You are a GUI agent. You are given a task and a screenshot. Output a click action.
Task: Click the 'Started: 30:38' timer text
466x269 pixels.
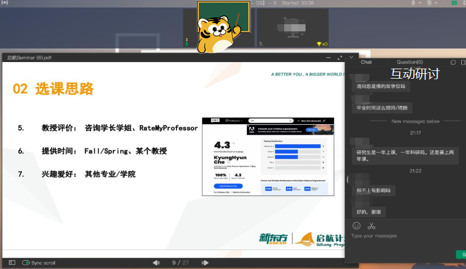[297, 3]
